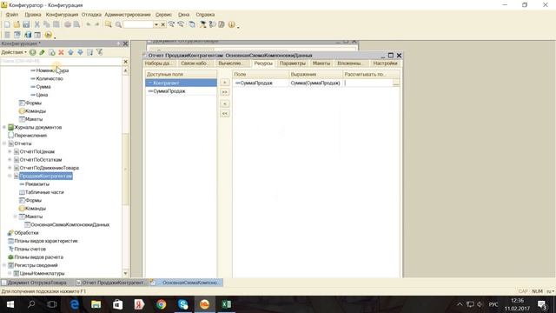Start debugging with the yellow play icon
The height and width of the screenshot is (313, 556).
[x=49, y=35]
